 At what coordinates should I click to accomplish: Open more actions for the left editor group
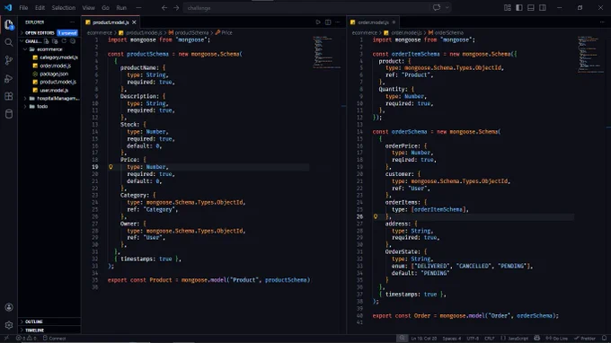point(338,22)
